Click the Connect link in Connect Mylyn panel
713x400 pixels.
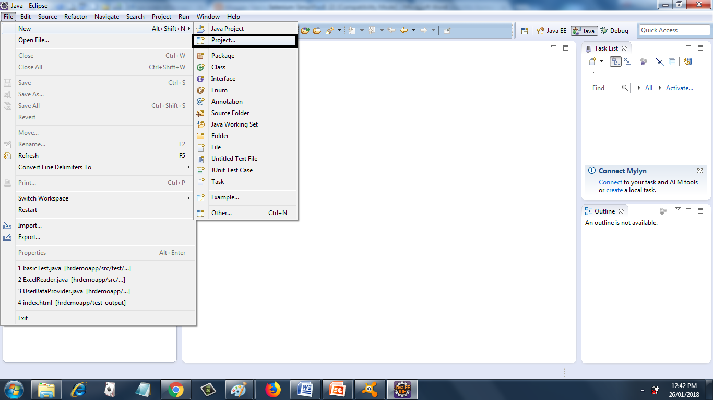click(610, 182)
